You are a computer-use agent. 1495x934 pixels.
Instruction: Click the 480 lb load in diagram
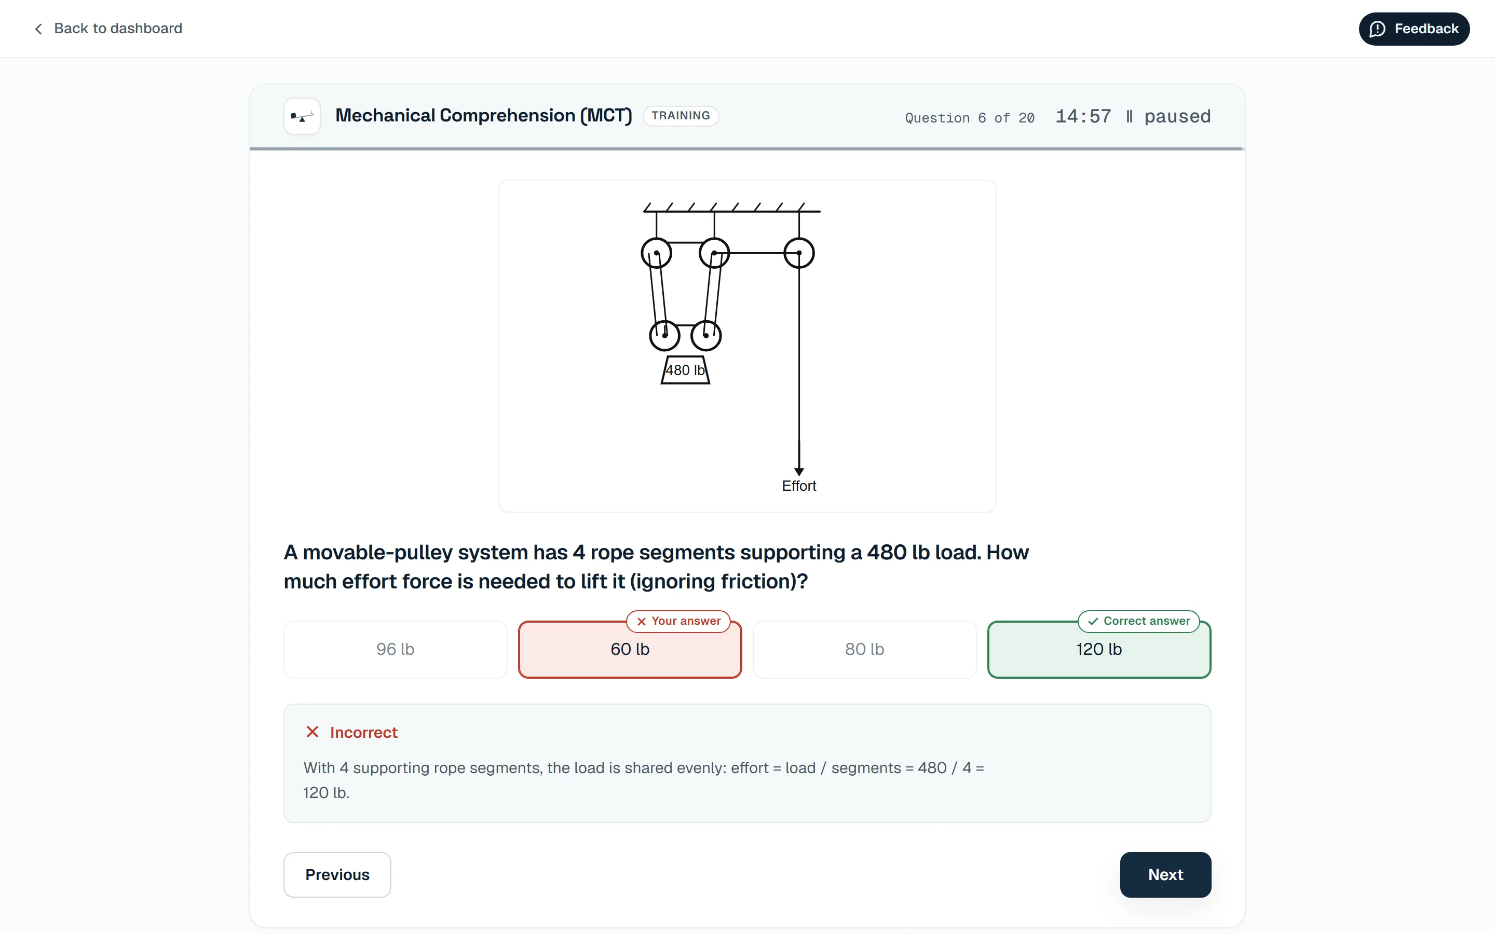[x=685, y=370]
